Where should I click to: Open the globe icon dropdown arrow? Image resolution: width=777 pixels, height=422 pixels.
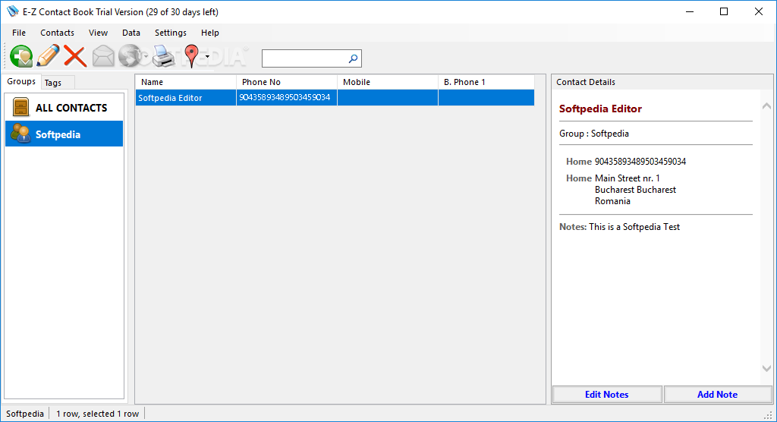146,56
